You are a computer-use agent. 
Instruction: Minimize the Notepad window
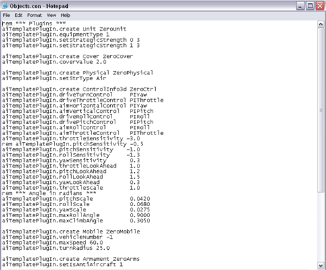tap(301, 6)
